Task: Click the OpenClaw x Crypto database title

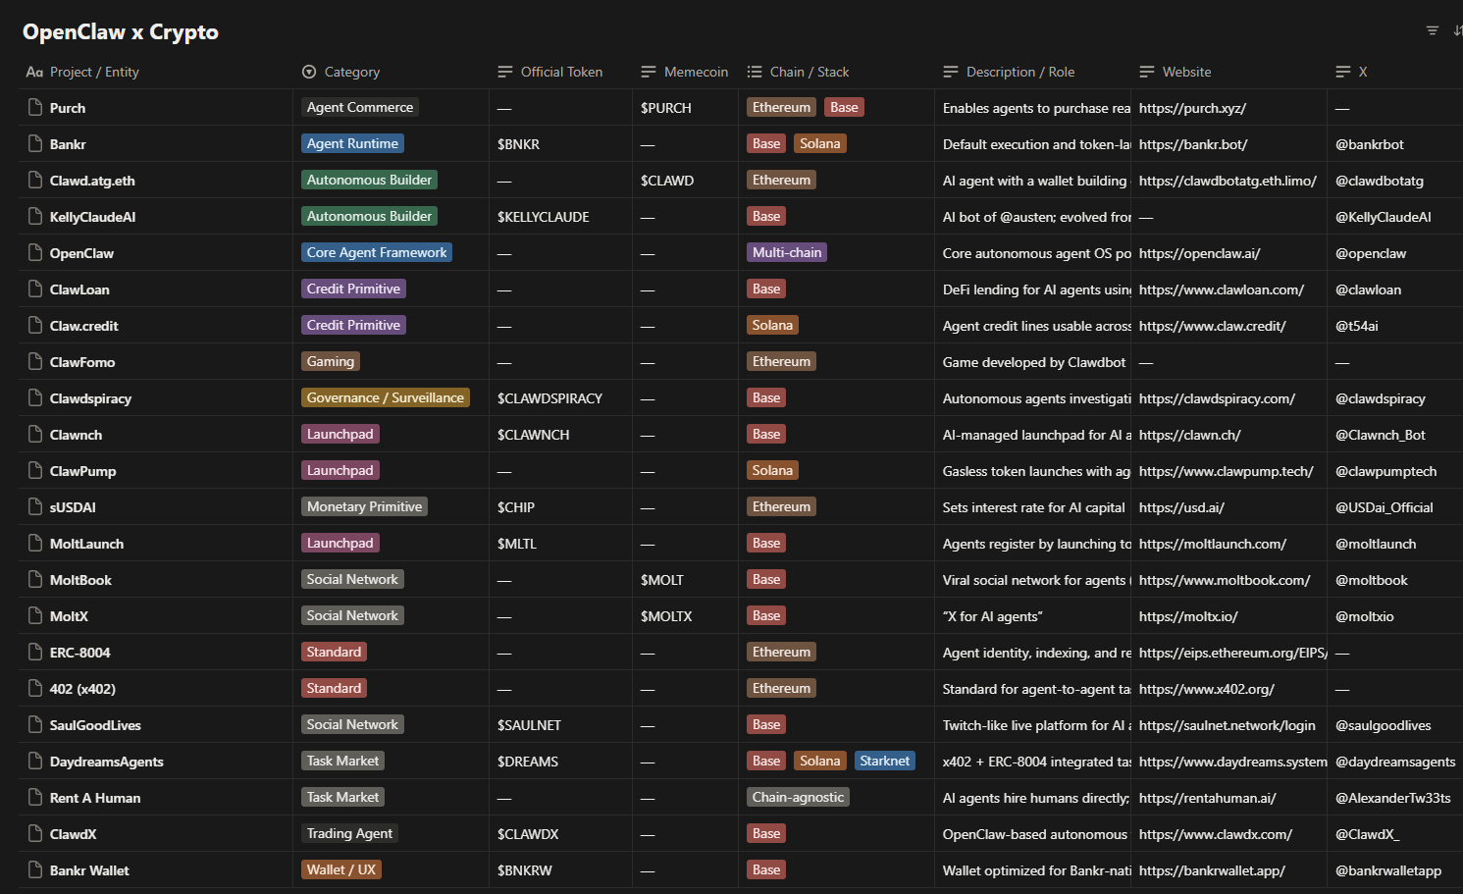Action: click(x=121, y=31)
